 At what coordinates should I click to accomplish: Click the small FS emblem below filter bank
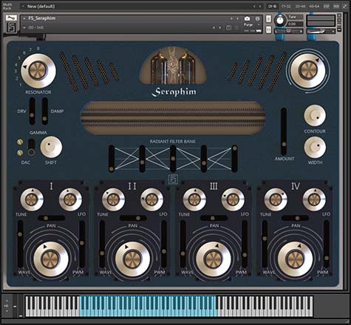173,179
